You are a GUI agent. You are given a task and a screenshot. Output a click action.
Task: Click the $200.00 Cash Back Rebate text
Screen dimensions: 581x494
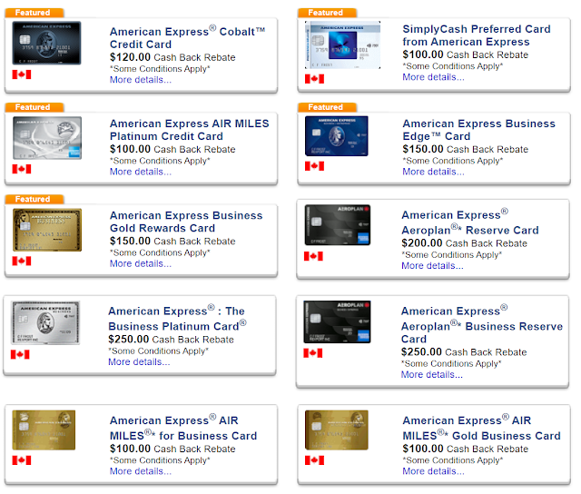(x=464, y=243)
